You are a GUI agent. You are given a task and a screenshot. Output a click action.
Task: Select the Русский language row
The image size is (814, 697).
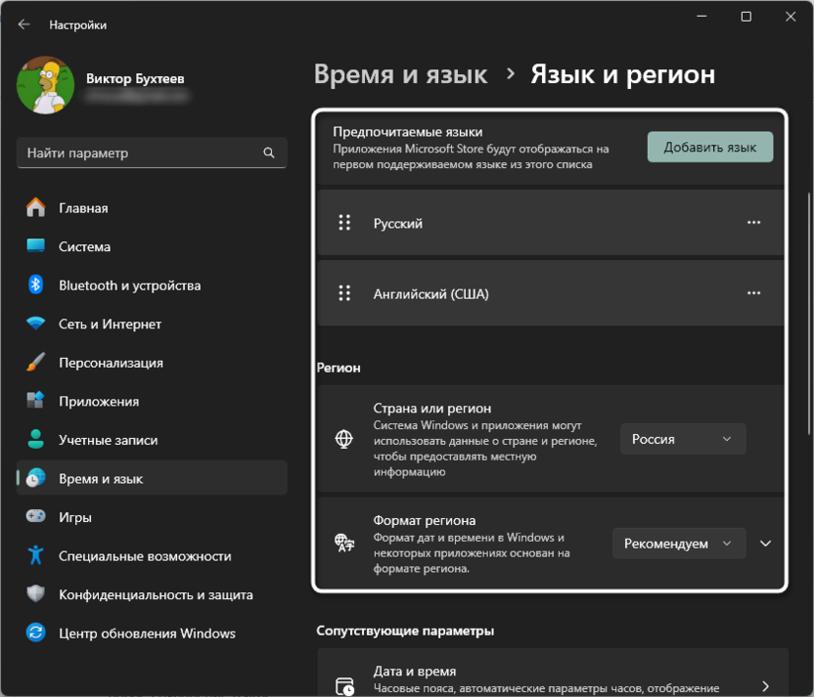550,223
